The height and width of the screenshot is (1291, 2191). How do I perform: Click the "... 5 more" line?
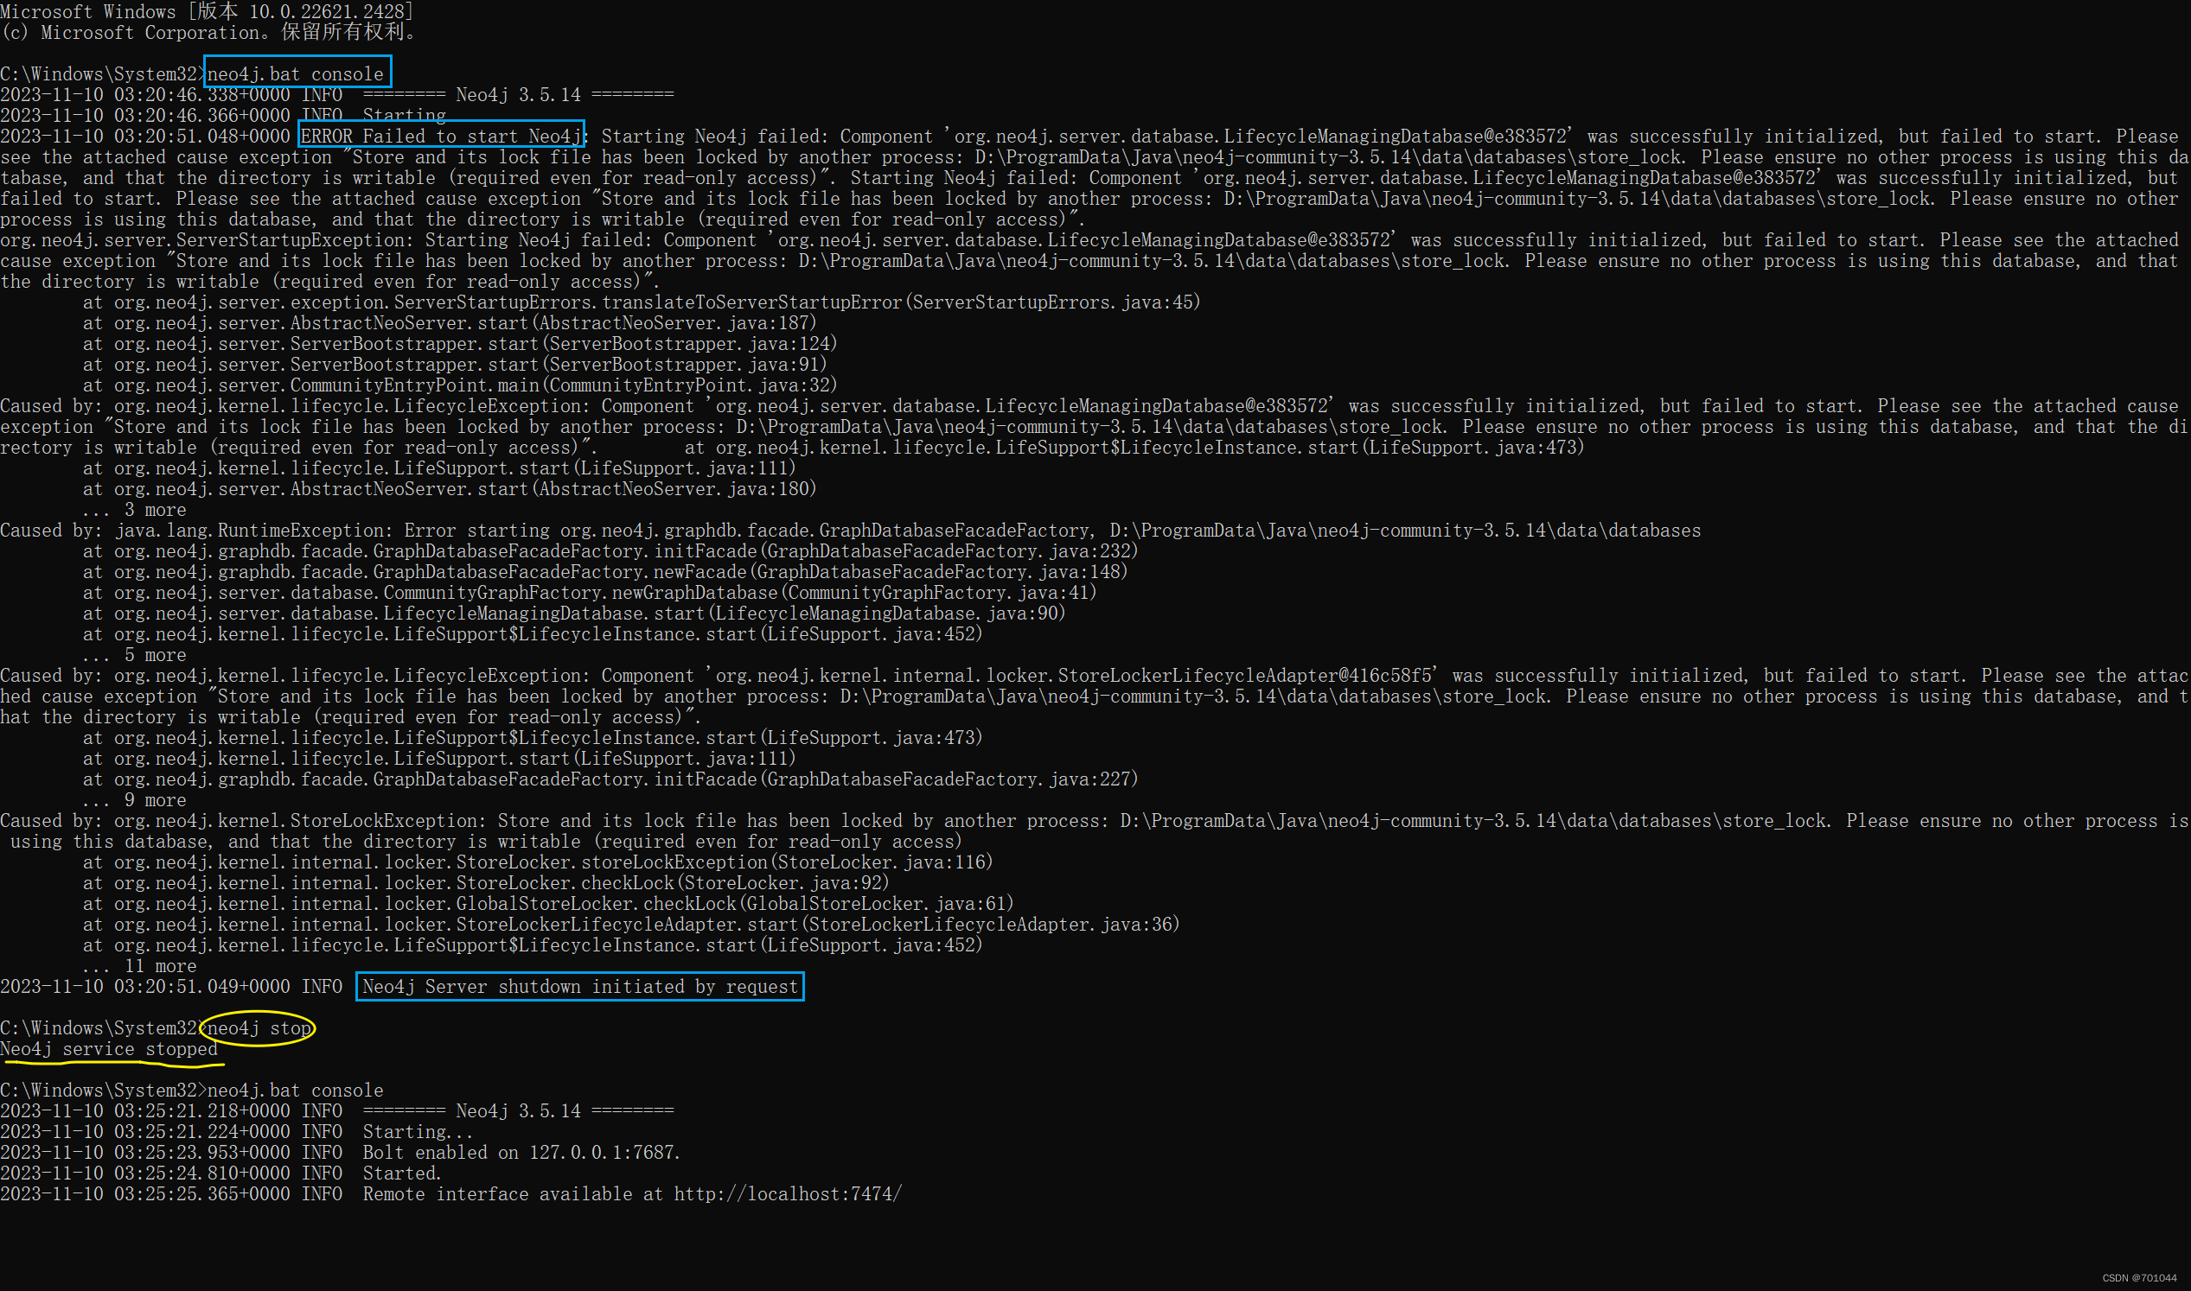click(x=134, y=655)
